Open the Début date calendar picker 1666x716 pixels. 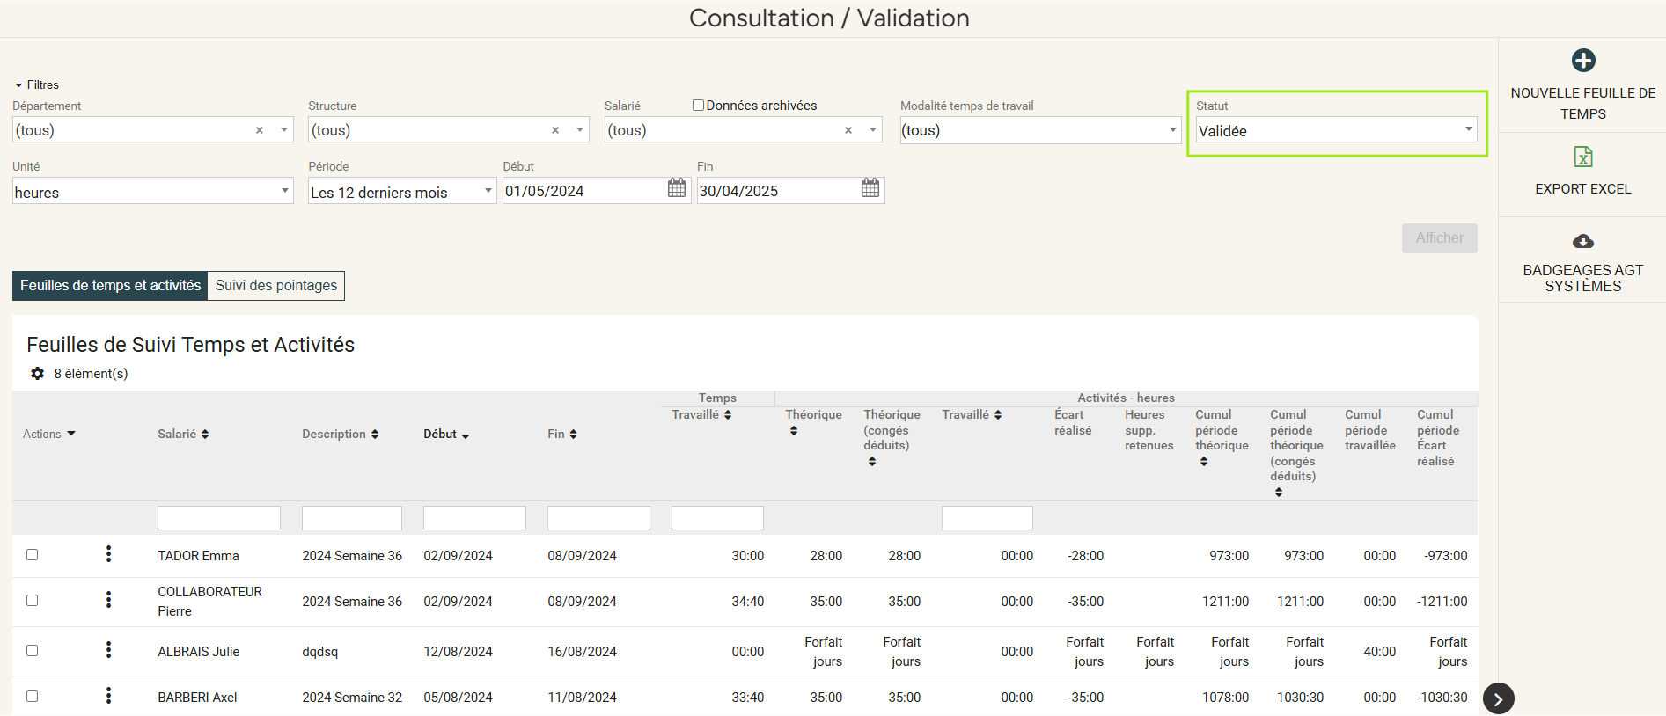pyautogui.click(x=676, y=188)
